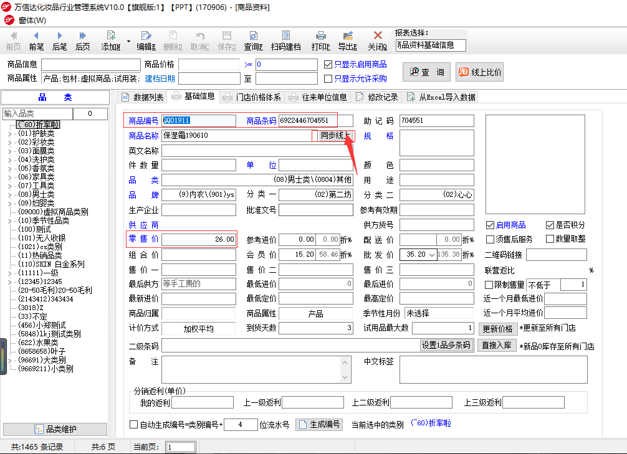The height and width of the screenshot is (454, 627).
Task: Click the 建档日期 link label
Action: tap(160, 78)
